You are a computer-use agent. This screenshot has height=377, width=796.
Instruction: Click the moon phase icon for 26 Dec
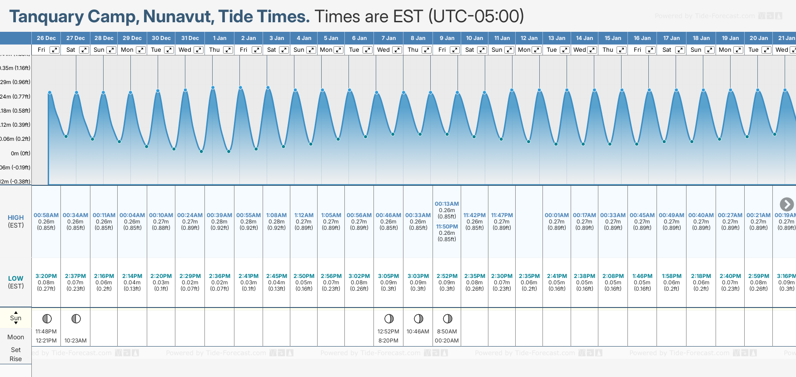47,319
